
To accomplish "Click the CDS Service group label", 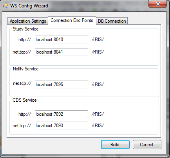I will (25, 100).
